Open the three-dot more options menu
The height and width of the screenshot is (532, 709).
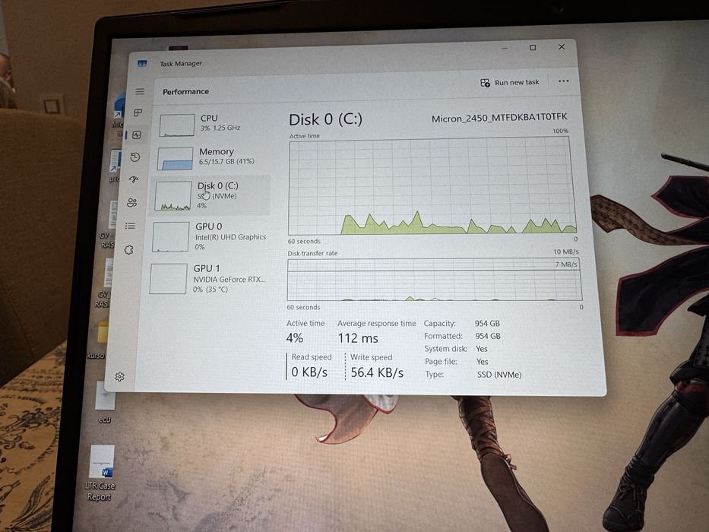[x=563, y=81]
